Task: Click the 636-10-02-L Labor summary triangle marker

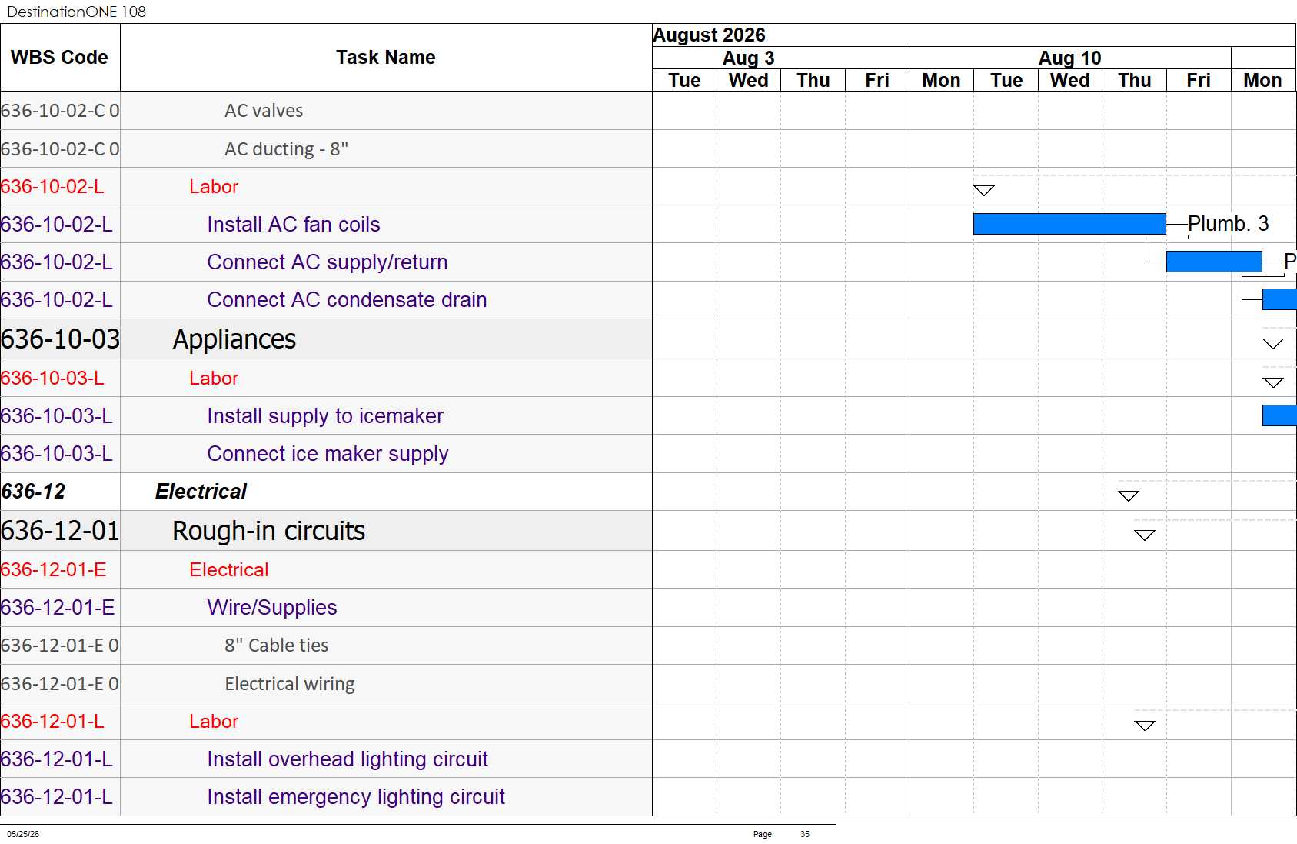Action: pyautogui.click(x=984, y=190)
